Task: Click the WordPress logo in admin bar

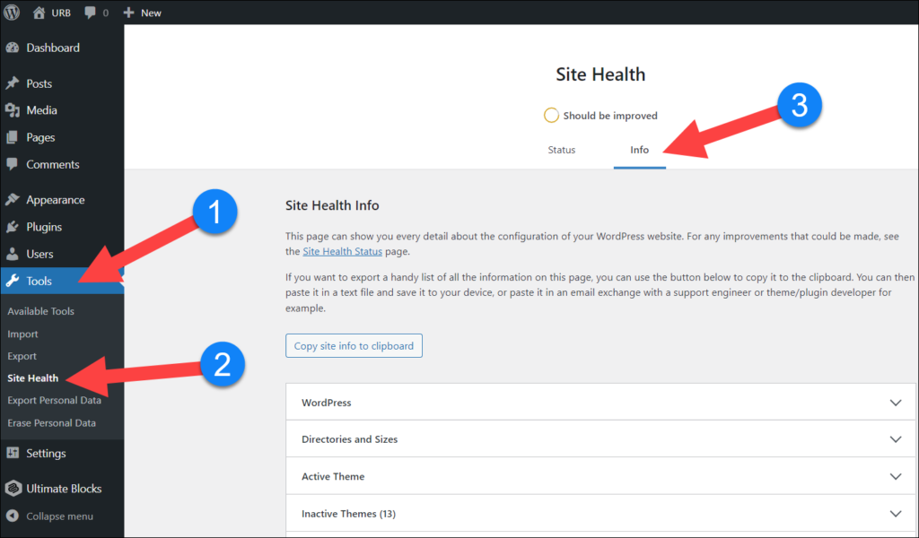Action: [x=12, y=13]
